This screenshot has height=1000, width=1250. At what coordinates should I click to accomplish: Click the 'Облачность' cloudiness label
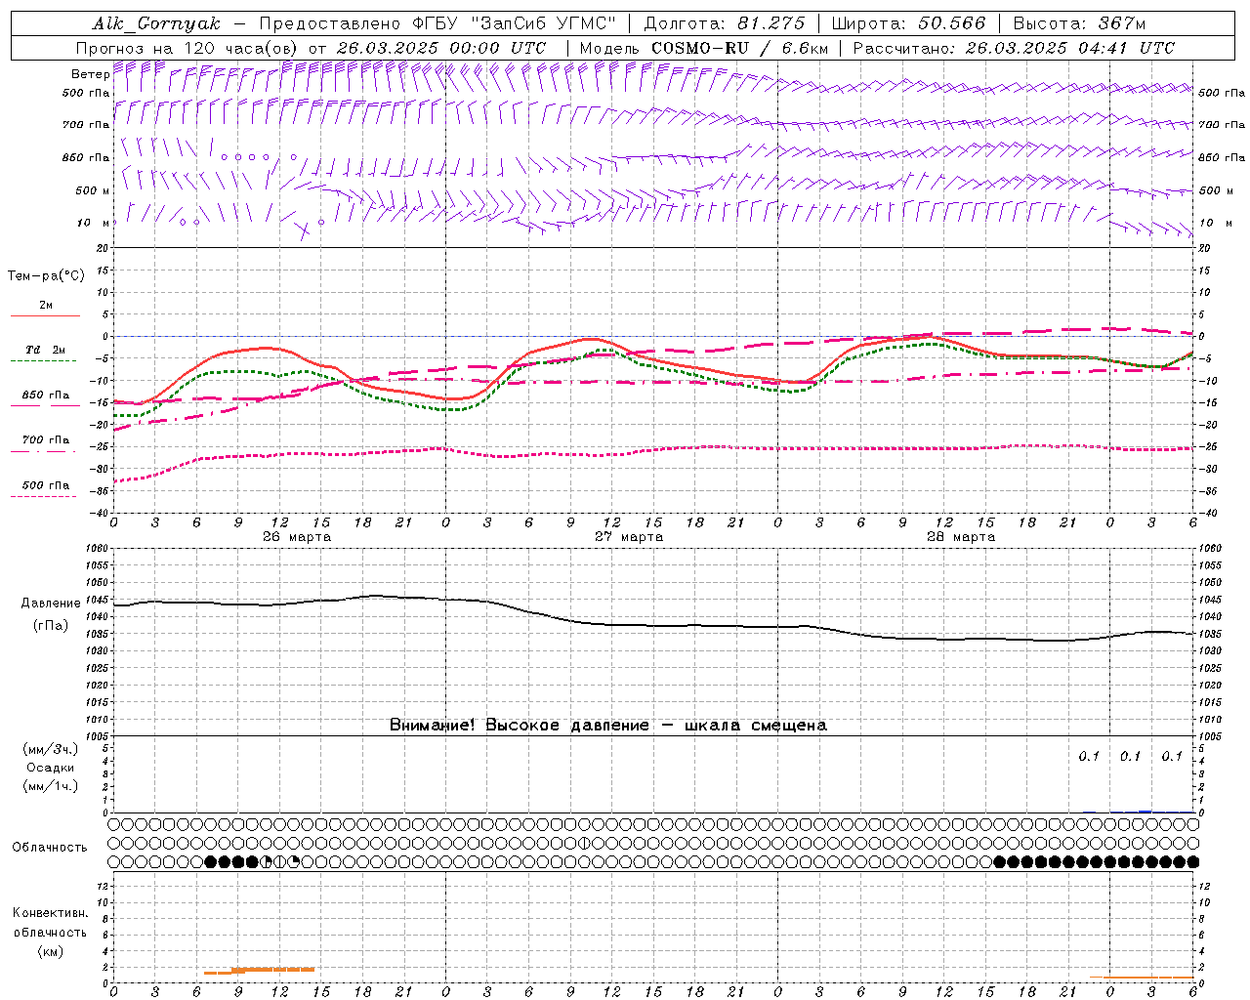[50, 848]
